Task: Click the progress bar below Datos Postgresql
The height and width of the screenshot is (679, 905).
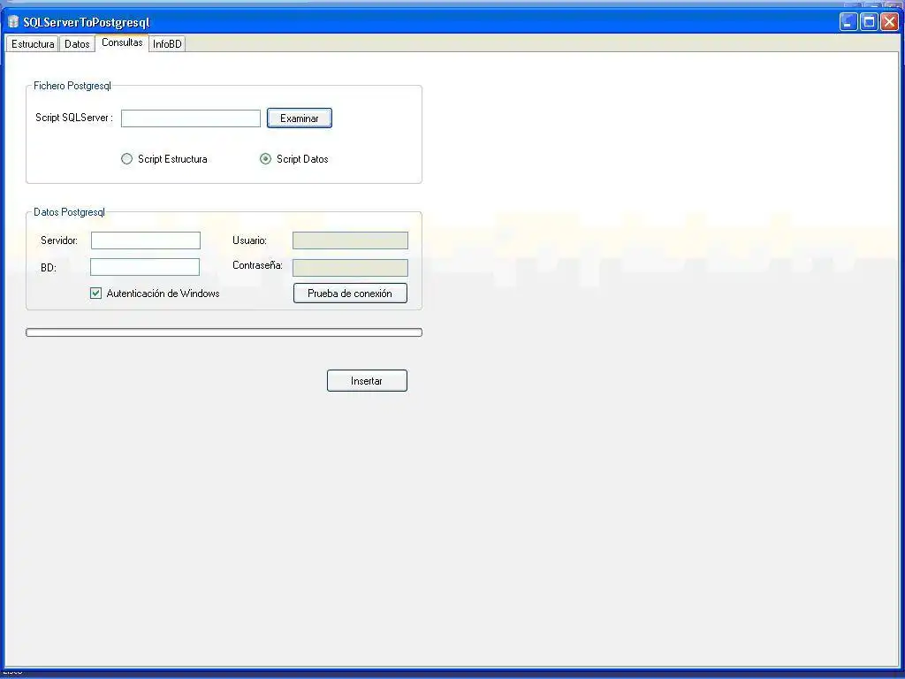Action: [224, 332]
